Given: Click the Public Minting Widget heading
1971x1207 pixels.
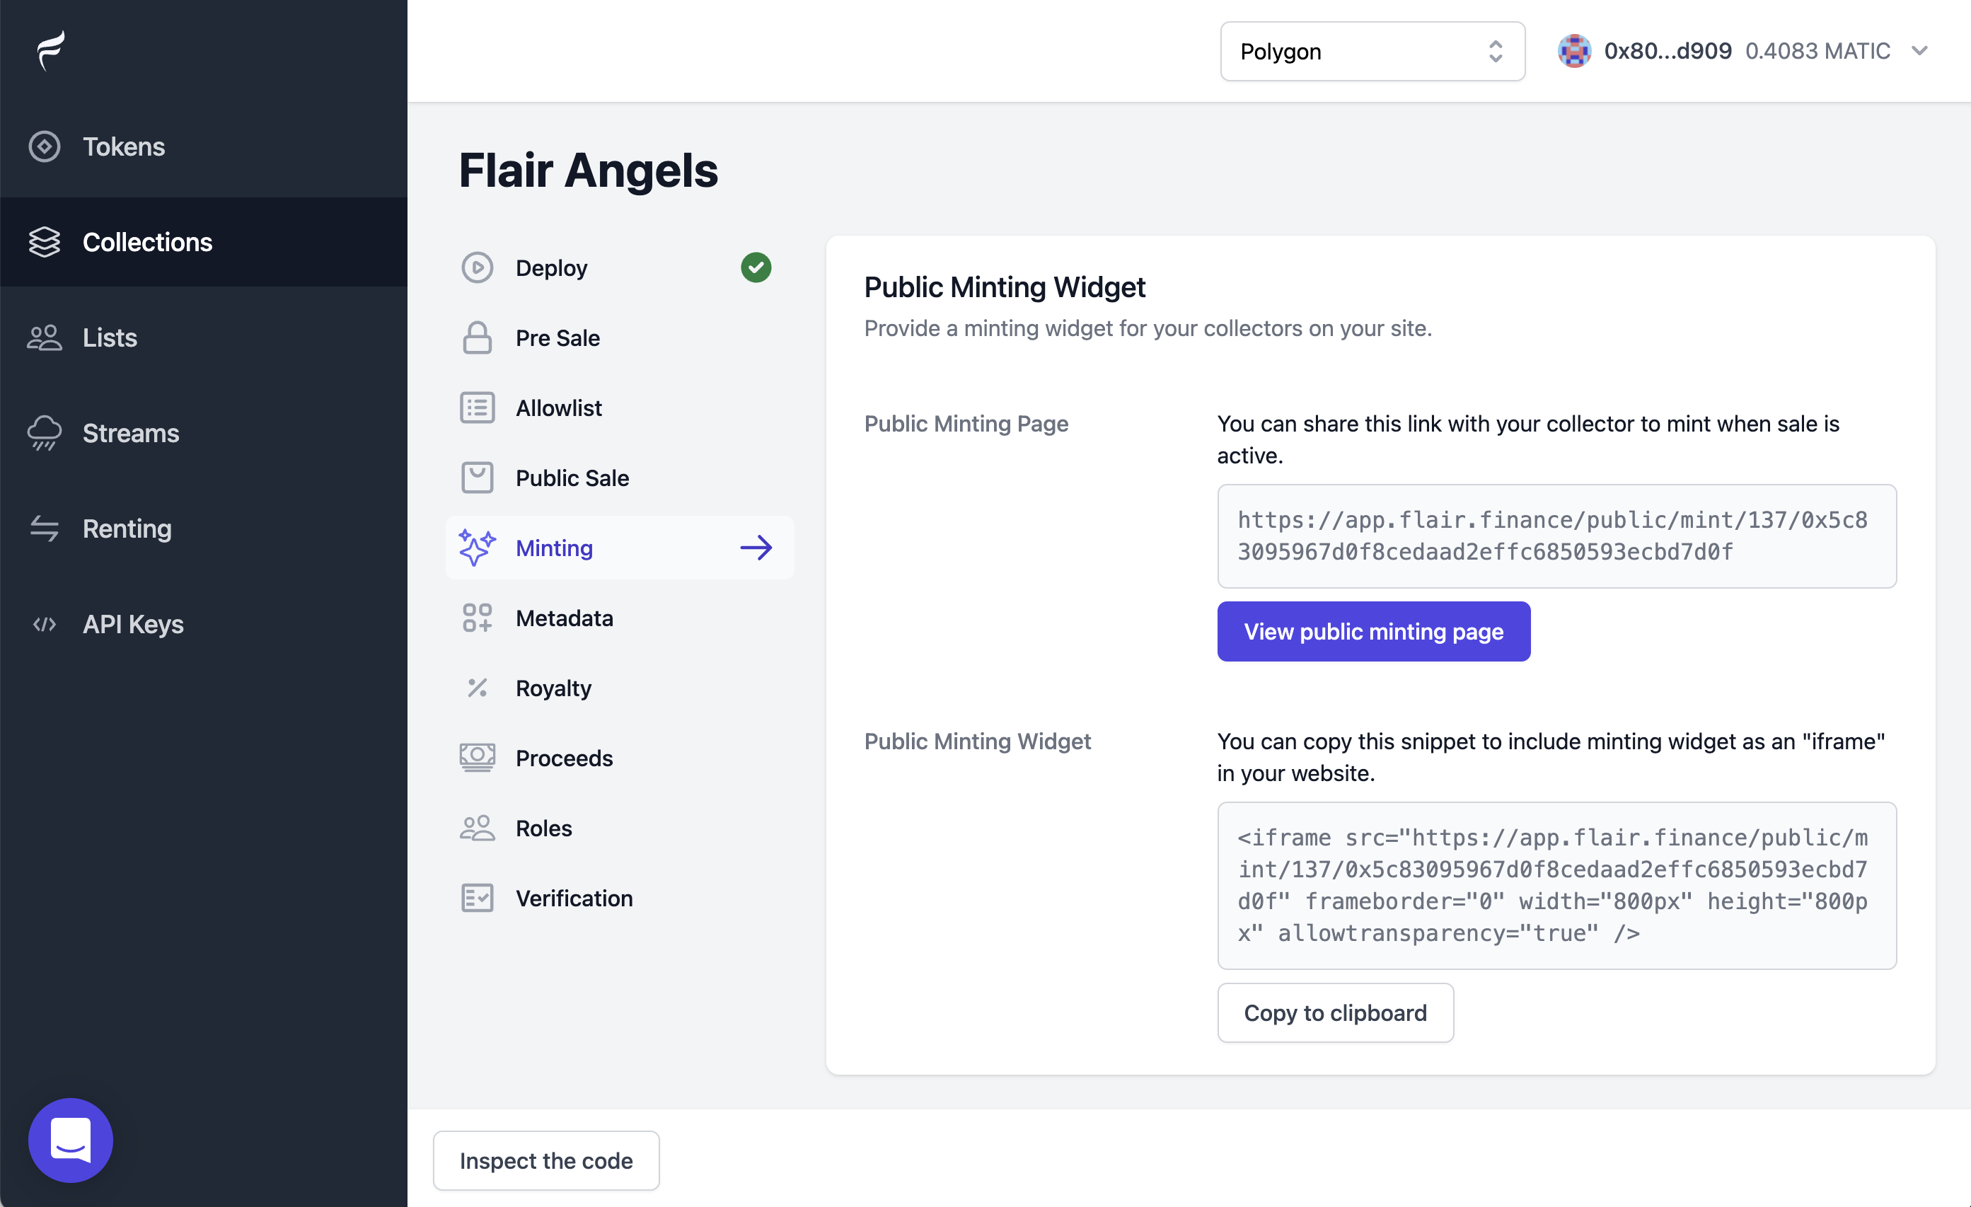Looking at the screenshot, I should [x=1004, y=287].
